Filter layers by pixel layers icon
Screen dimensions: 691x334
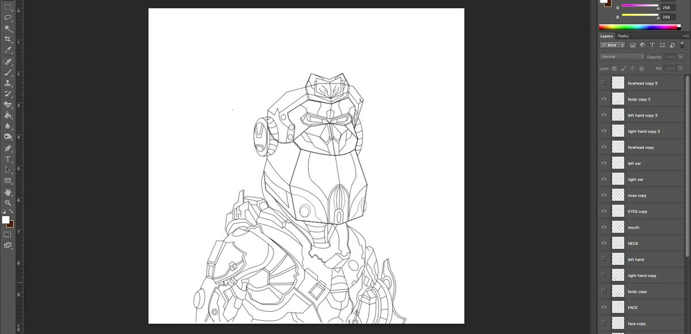(632, 45)
